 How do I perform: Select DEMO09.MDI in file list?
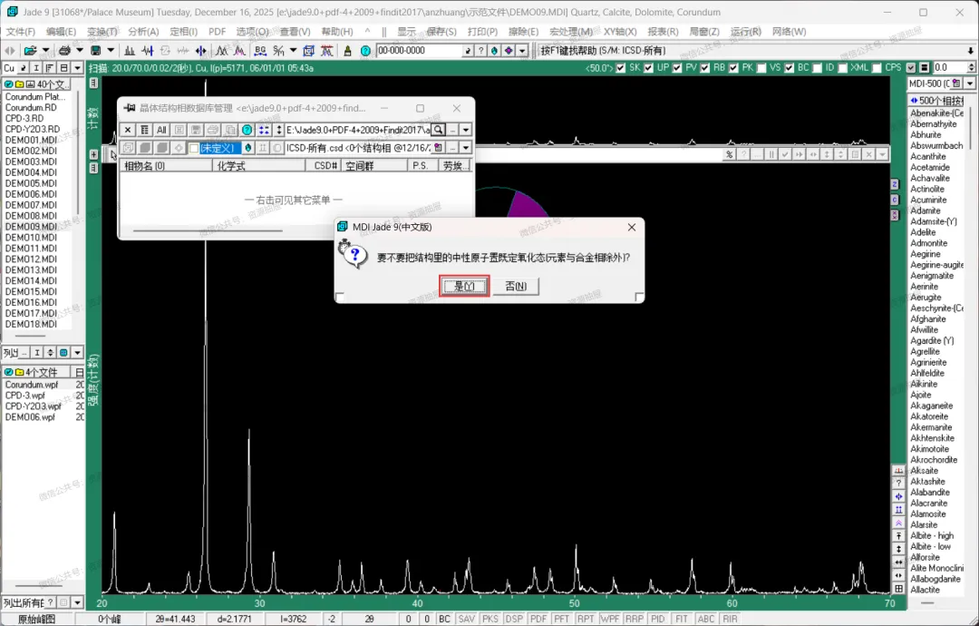[31, 227]
